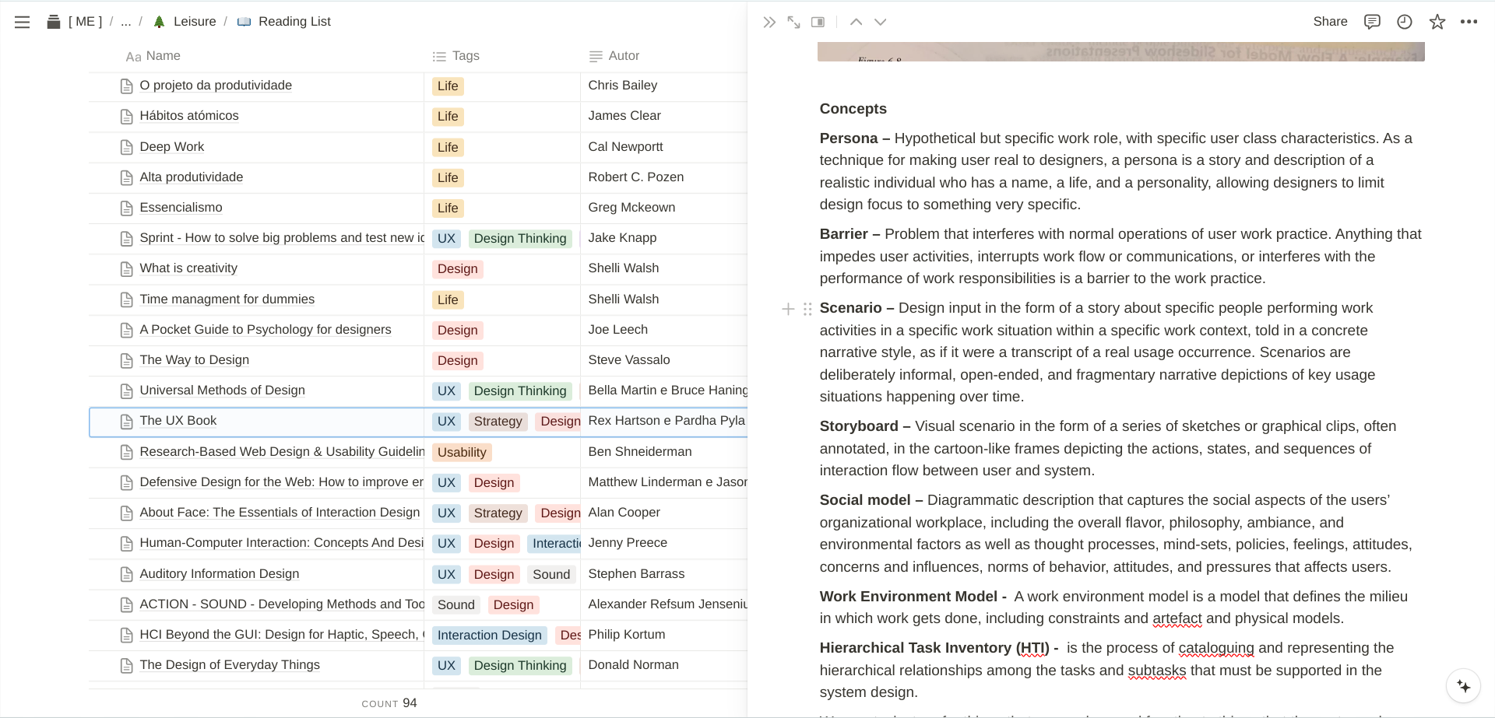The width and height of the screenshot is (1495, 718).
Task: Add a block with the plus beside Scenario
Action: (x=788, y=309)
